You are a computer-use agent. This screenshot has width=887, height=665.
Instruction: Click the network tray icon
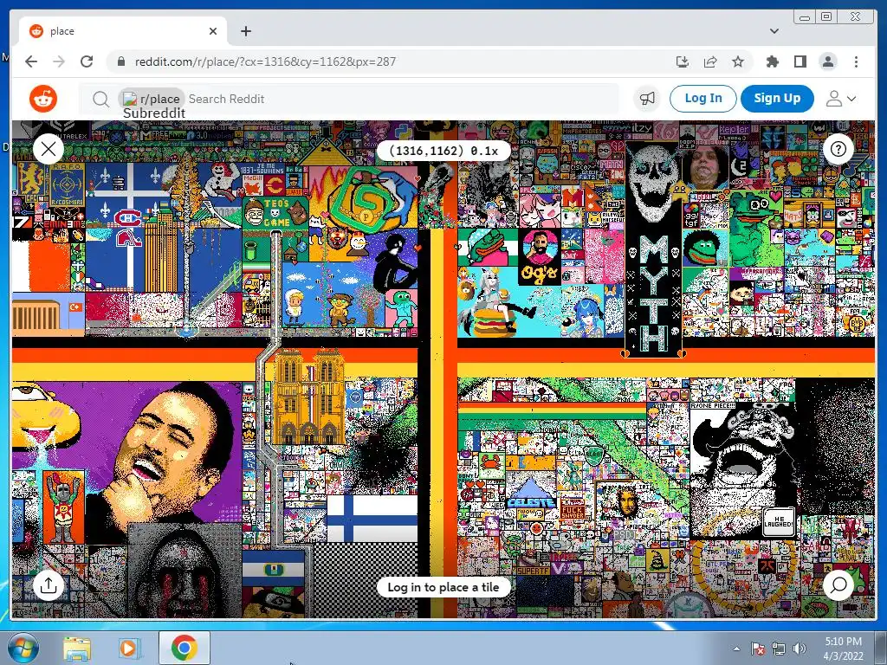point(779,649)
